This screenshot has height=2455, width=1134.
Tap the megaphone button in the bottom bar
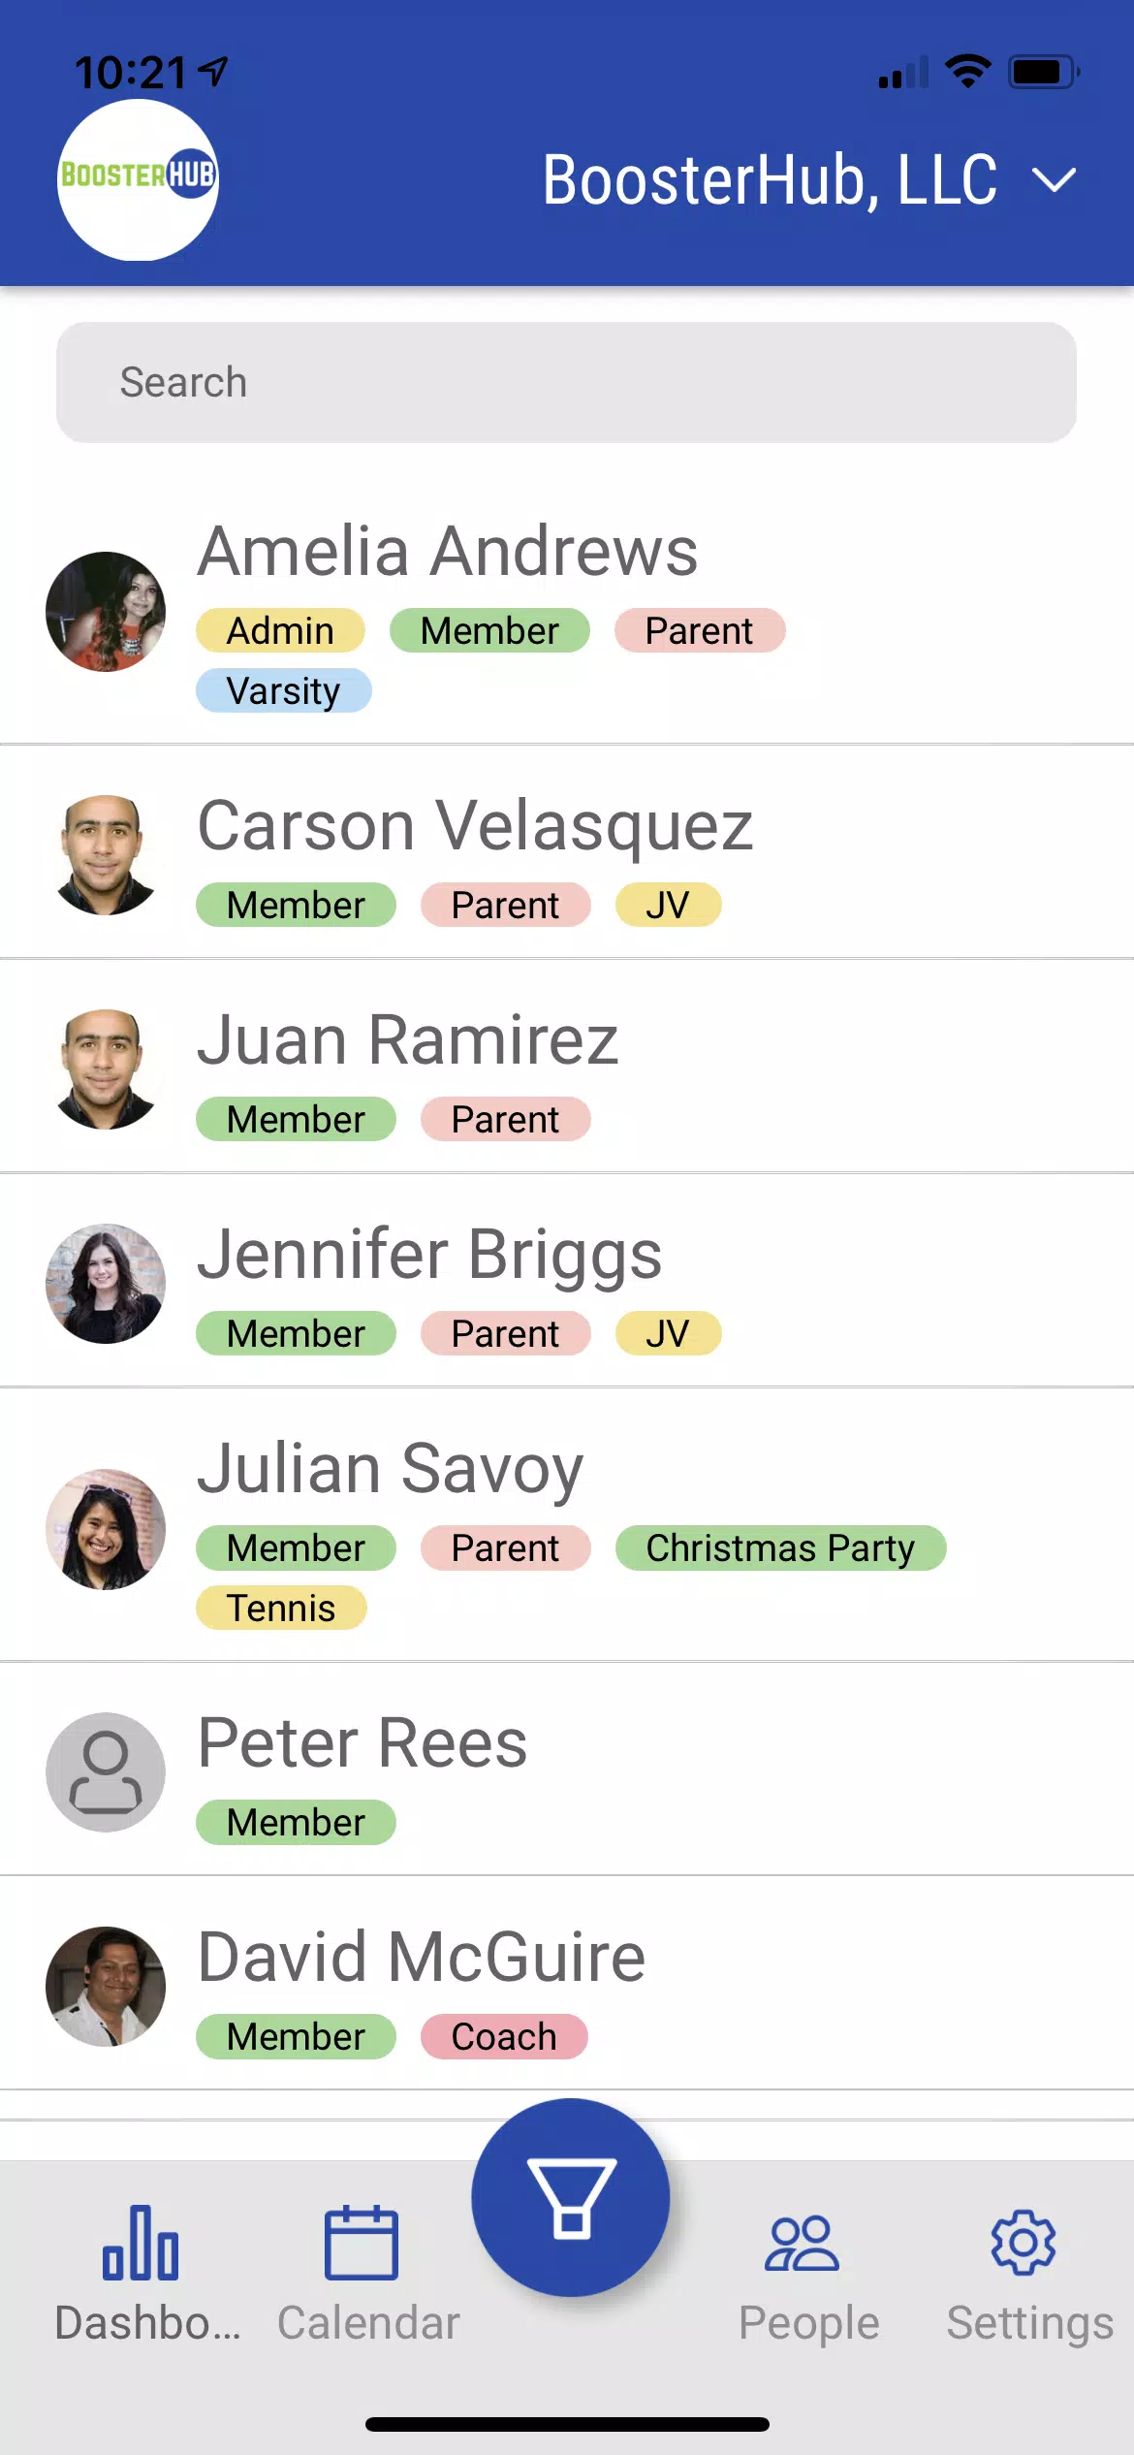pos(570,2197)
